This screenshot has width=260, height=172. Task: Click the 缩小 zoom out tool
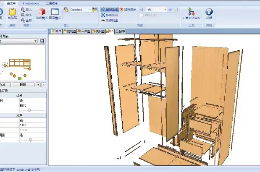tap(26, 14)
